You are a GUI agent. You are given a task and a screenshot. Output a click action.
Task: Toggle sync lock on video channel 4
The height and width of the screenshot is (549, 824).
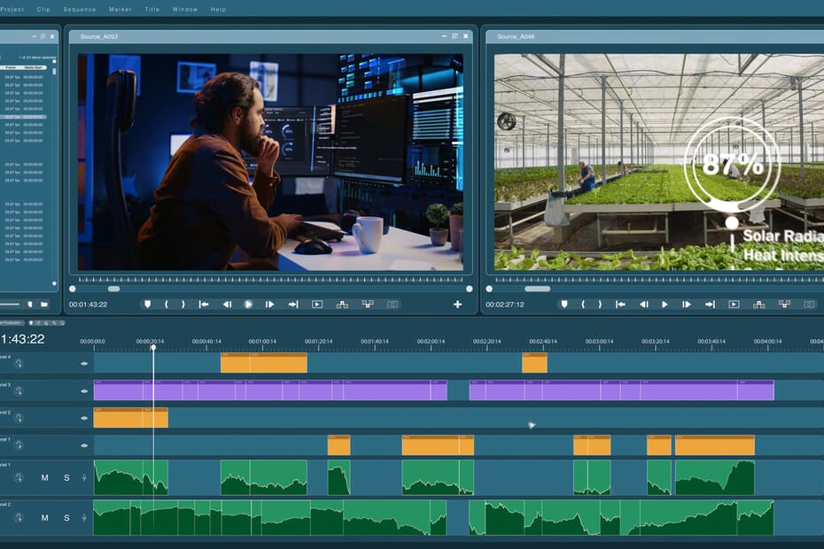click(18, 363)
